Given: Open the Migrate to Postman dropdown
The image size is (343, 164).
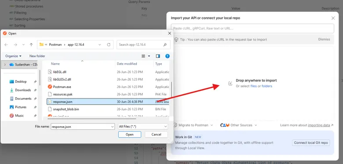Looking at the screenshot, I should pyautogui.click(x=193, y=125).
